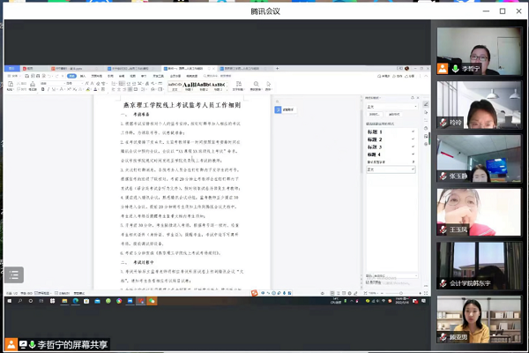
Task: Click the Windows Start button on the taskbar
Action: (9, 301)
